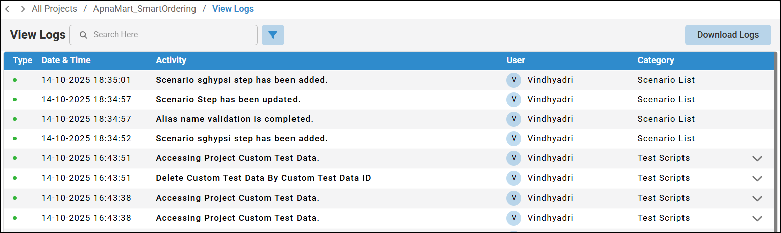Expand the Delete Custom Test Data log row
Viewport: 781px width, 233px height.
coord(757,178)
